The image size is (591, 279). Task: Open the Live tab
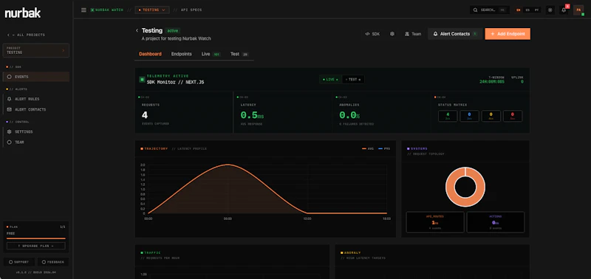(x=211, y=54)
